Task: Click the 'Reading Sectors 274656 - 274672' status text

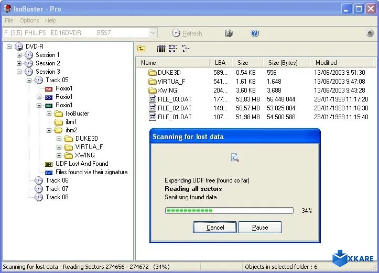Action: (x=106, y=267)
